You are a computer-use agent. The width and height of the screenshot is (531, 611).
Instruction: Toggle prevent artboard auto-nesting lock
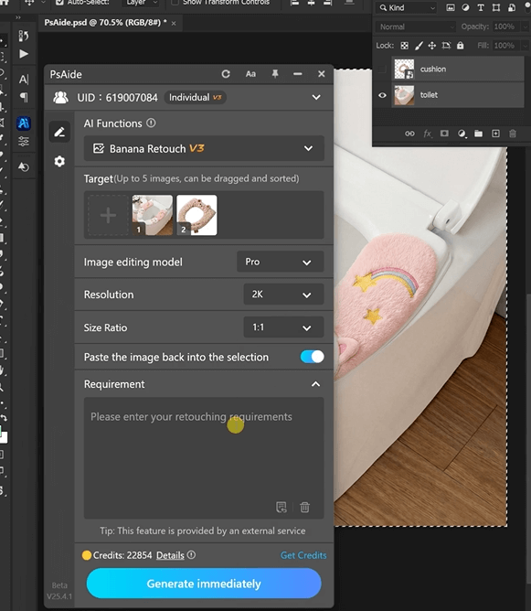click(x=446, y=46)
